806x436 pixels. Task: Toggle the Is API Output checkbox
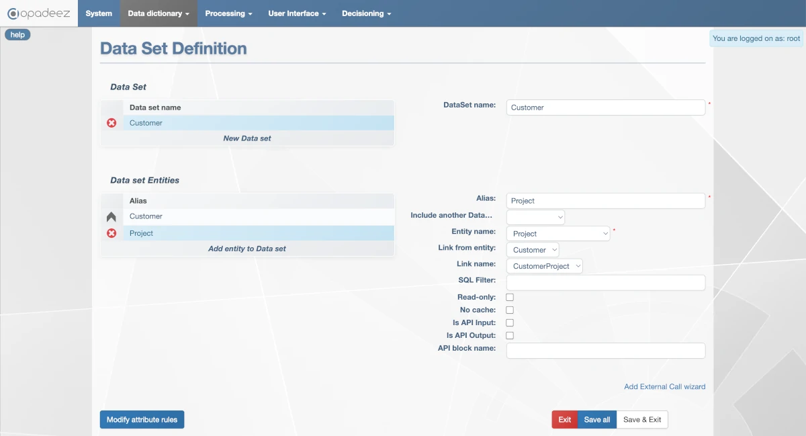(x=509, y=335)
